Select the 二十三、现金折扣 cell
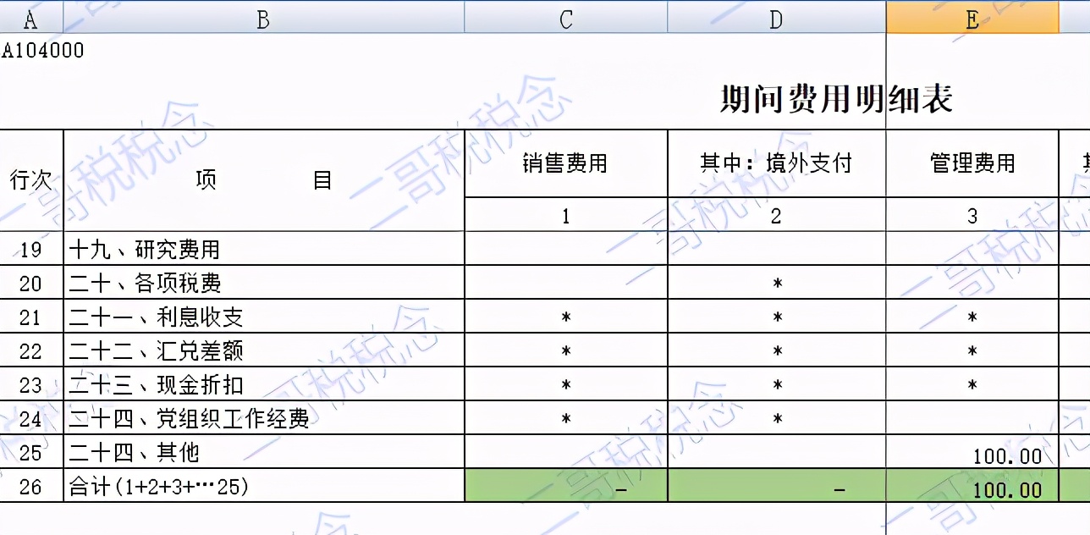This screenshot has height=535, width=1090. click(x=157, y=384)
